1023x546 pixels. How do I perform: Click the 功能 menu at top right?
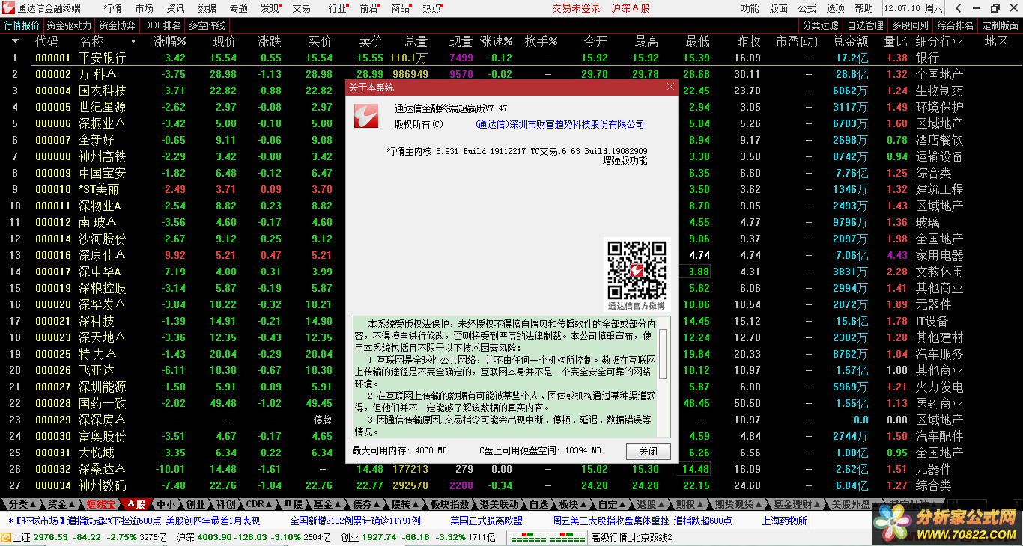pyautogui.click(x=750, y=8)
